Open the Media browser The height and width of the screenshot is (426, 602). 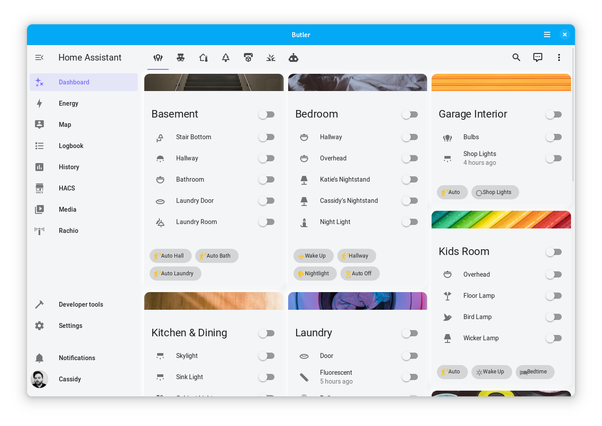(84, 209)
